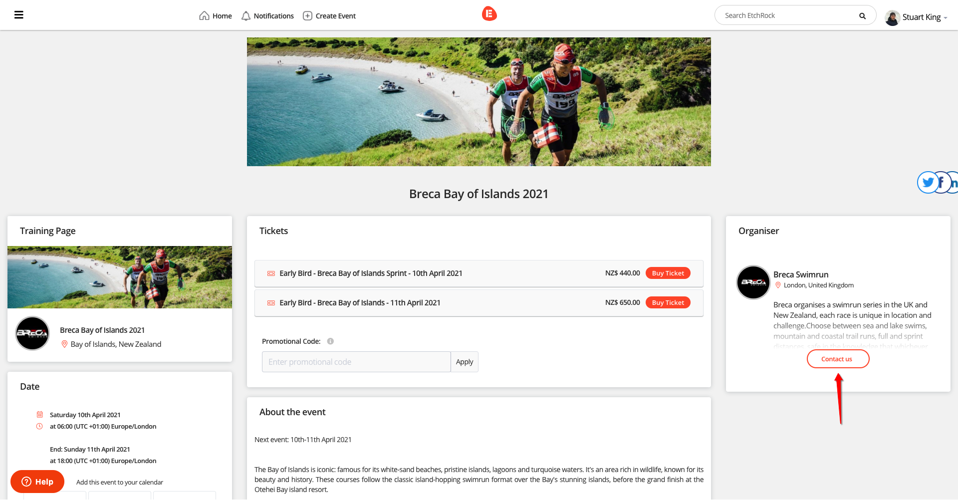The image size is (958, 500).
Task: Open the Notifications menu item
Action: [267, 16]
